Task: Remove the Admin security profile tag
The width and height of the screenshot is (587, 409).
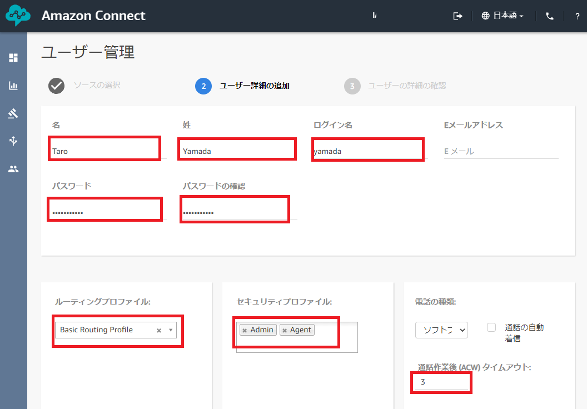Action: click(245, 331)
